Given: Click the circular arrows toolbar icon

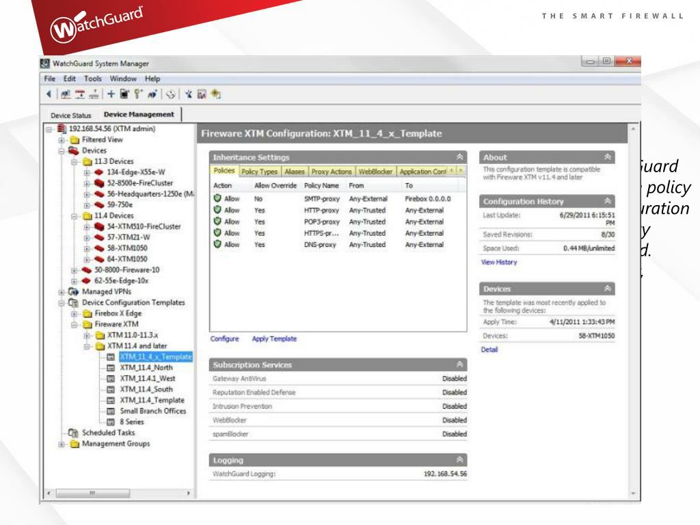Looking at the screenshot, I should pos(170,94).
